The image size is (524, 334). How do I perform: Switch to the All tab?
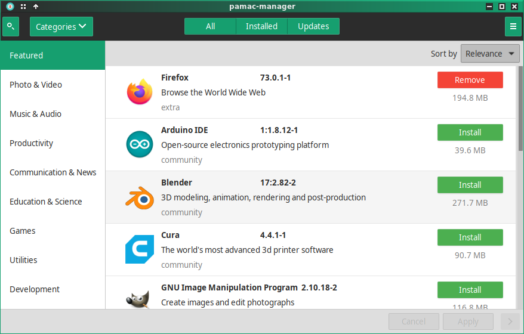(x=210, y=26)
